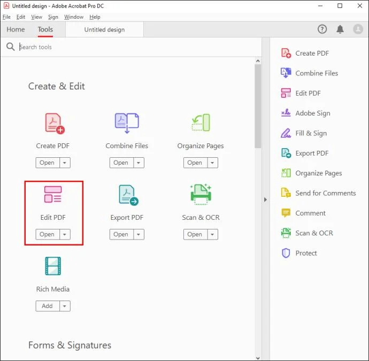Click the scrollbar up arrow
The height and width of the screenshot is (361, 369).
point(258,61)
